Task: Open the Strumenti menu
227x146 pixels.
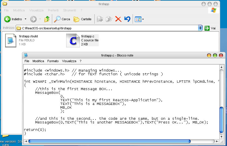Action: (70, 10)
